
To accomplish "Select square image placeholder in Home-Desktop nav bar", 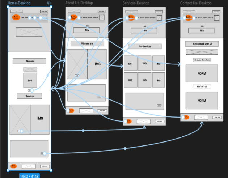I will [x=45, y=17].
